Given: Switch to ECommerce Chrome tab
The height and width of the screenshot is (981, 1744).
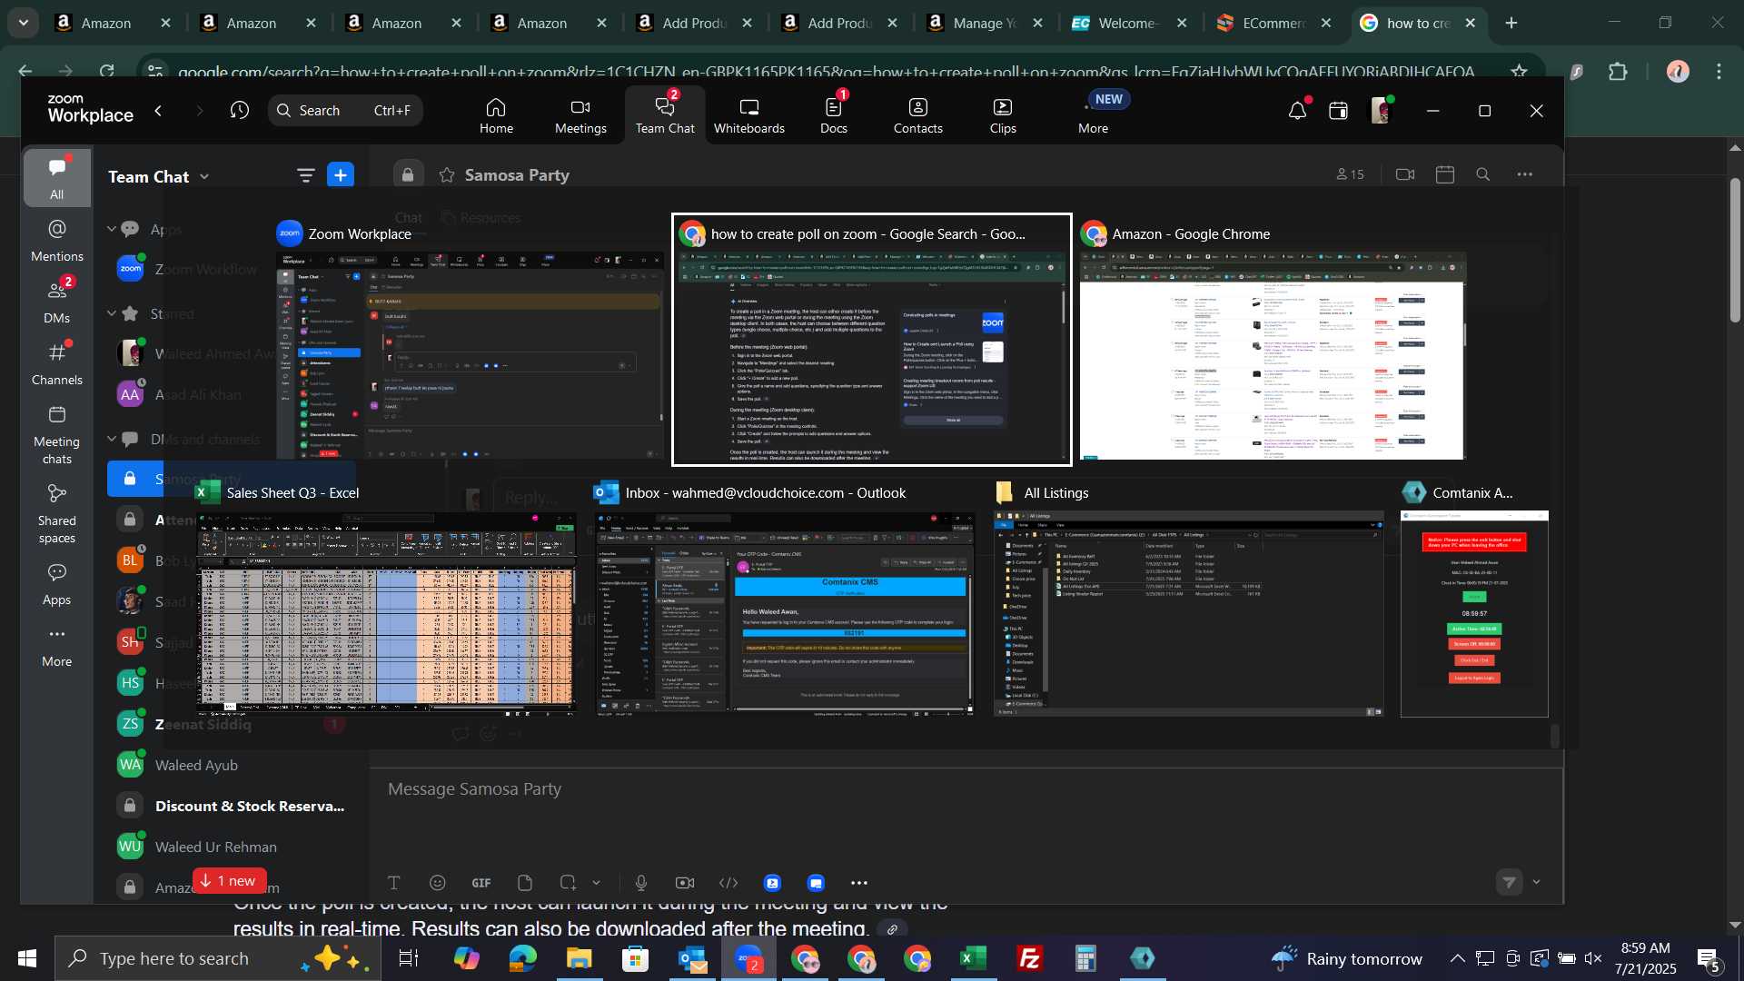Looking at the screenshot, I should [x=1273, y=23].
